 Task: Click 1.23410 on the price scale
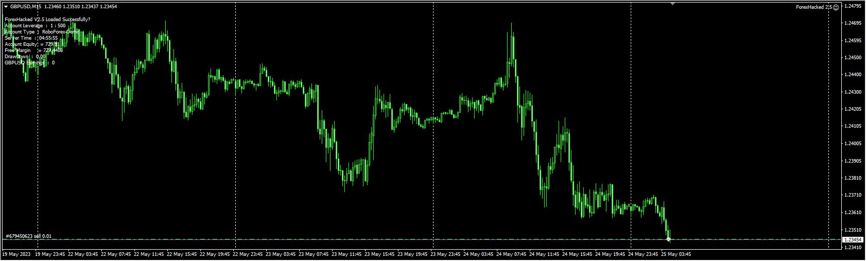[853, 248]
